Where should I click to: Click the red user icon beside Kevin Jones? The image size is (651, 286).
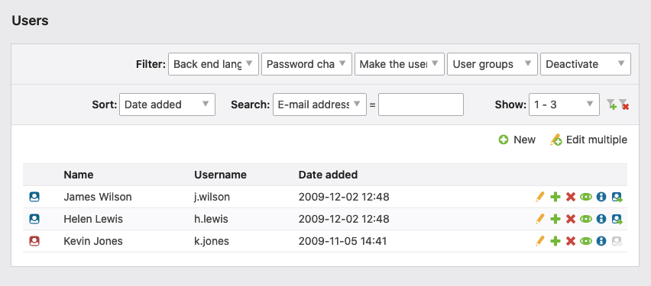click(x=34, y=241)
